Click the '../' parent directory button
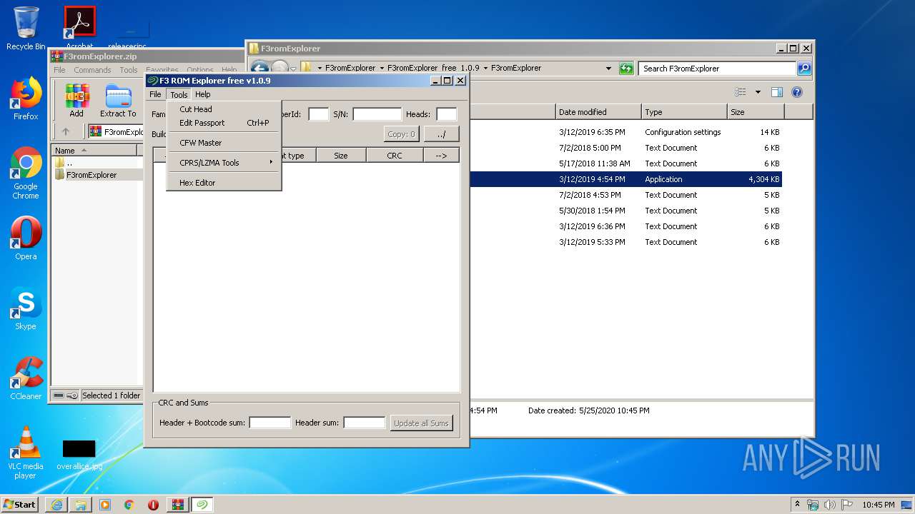 441,133
